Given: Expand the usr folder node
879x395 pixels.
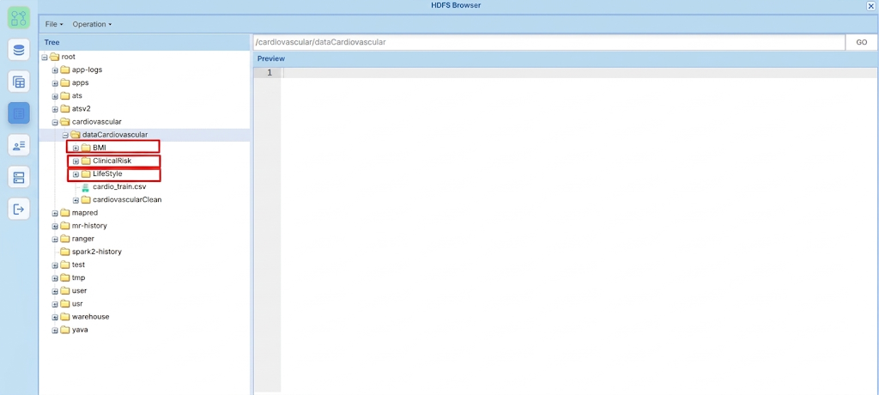Looking at the screenshot, I should pos(55,304).
